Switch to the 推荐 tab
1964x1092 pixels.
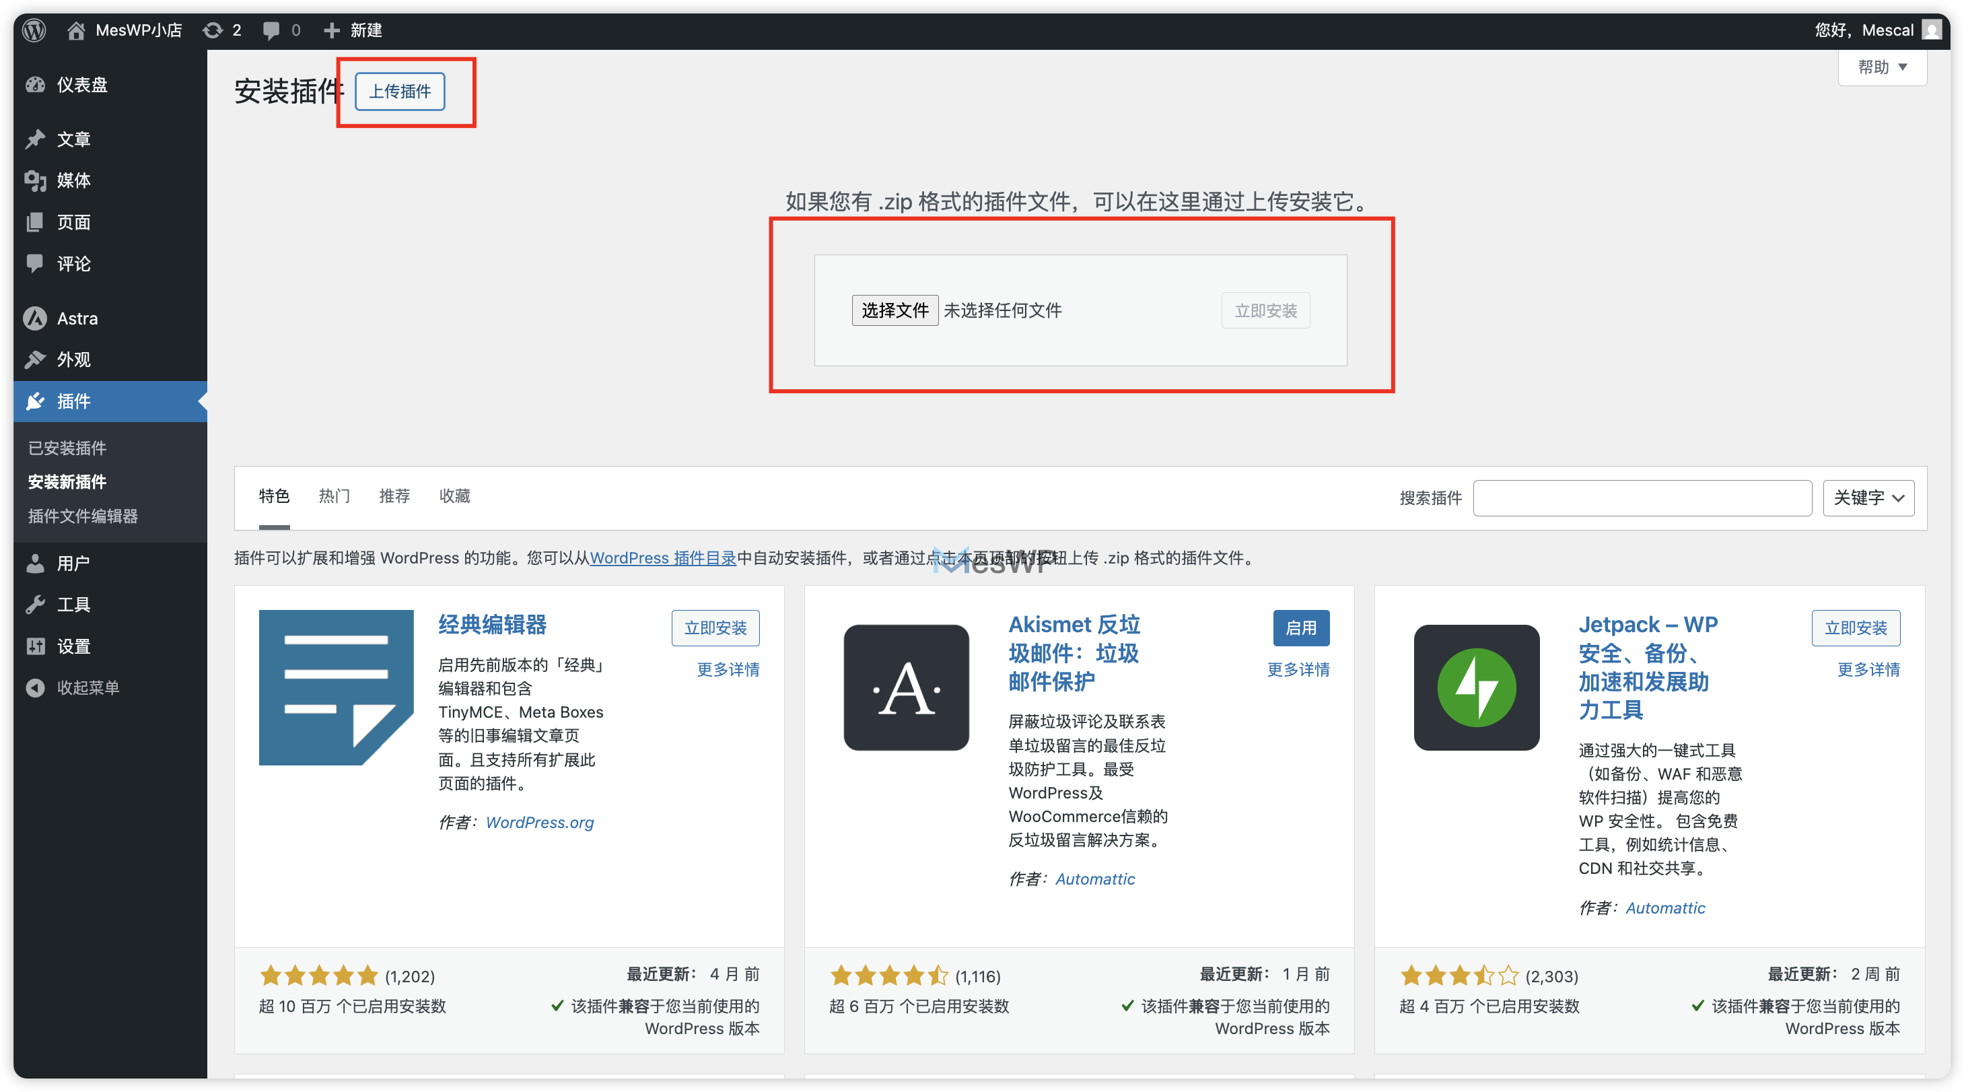(x=394, y=496)
